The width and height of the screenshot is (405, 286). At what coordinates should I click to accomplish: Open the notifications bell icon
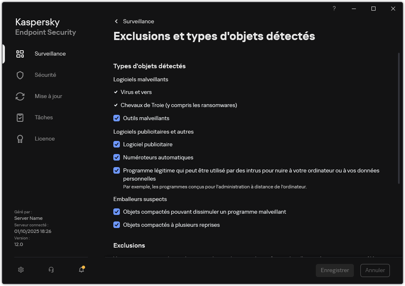[x=81, y=270]
